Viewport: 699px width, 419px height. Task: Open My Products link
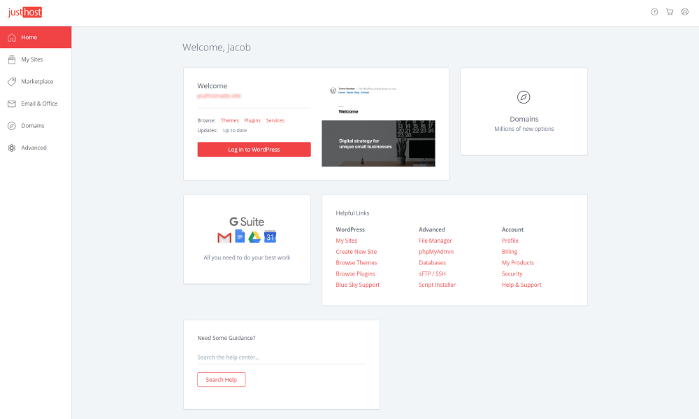pos(517,263)
